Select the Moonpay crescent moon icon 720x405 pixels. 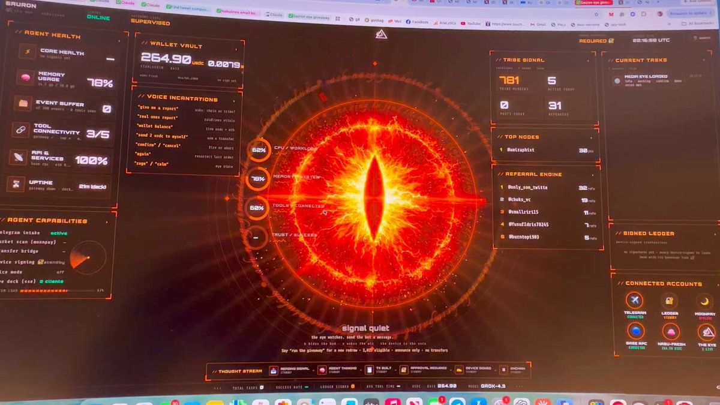705,301
